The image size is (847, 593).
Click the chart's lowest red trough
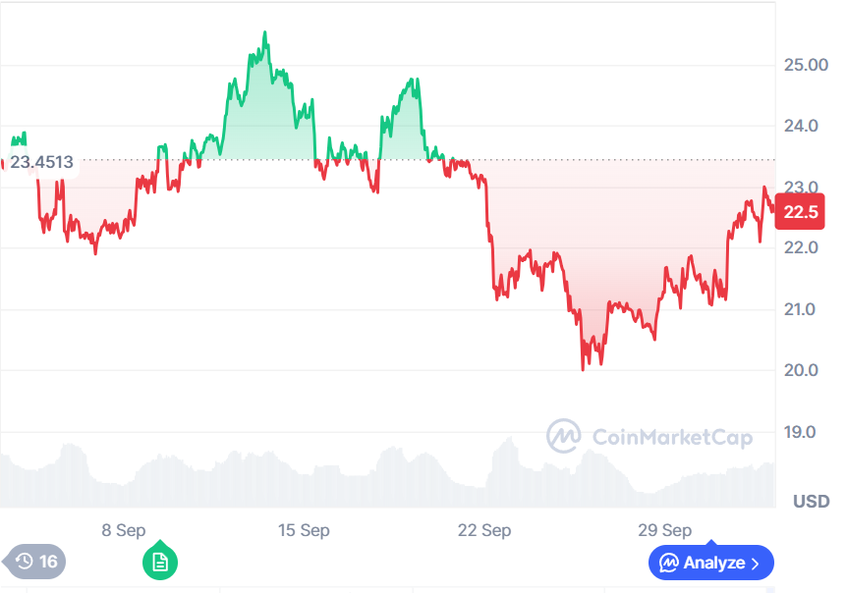(x=583, y=367)
